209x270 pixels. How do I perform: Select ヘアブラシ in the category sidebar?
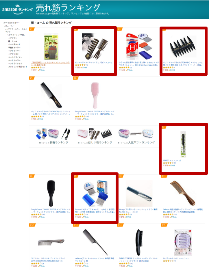tap(13, 38)
